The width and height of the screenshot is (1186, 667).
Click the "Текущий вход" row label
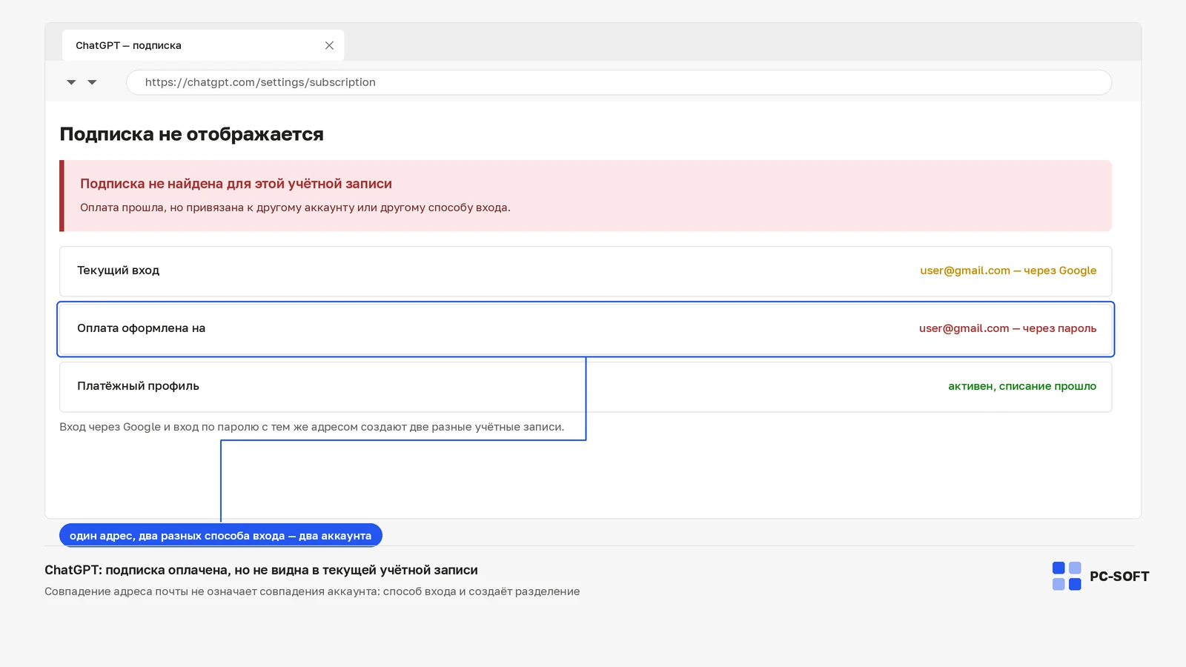[x=118, y=271]
